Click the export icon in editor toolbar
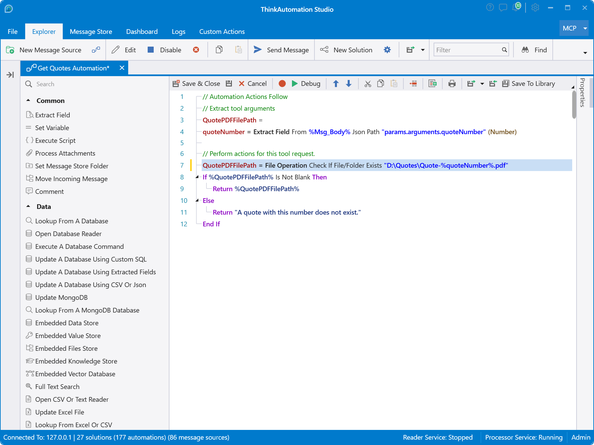594x445 pixels. pos(471,84)
